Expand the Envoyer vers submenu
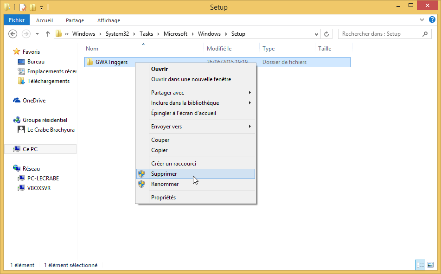This screenshot has height=274, width=441. point(196,126)
